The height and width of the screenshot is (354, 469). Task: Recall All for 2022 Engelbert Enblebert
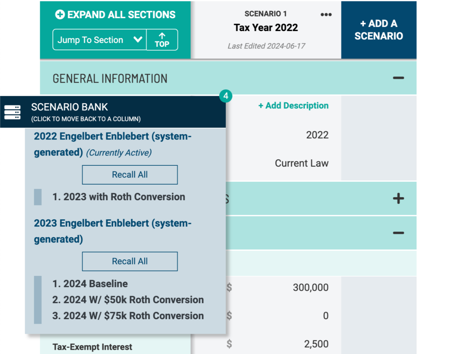point(130,175)
